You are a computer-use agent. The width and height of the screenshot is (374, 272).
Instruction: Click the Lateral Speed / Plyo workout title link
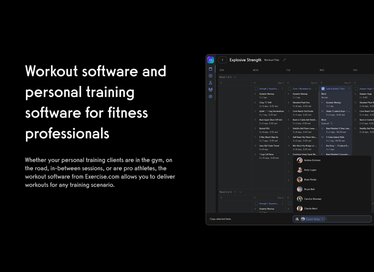tap(335, 89)
